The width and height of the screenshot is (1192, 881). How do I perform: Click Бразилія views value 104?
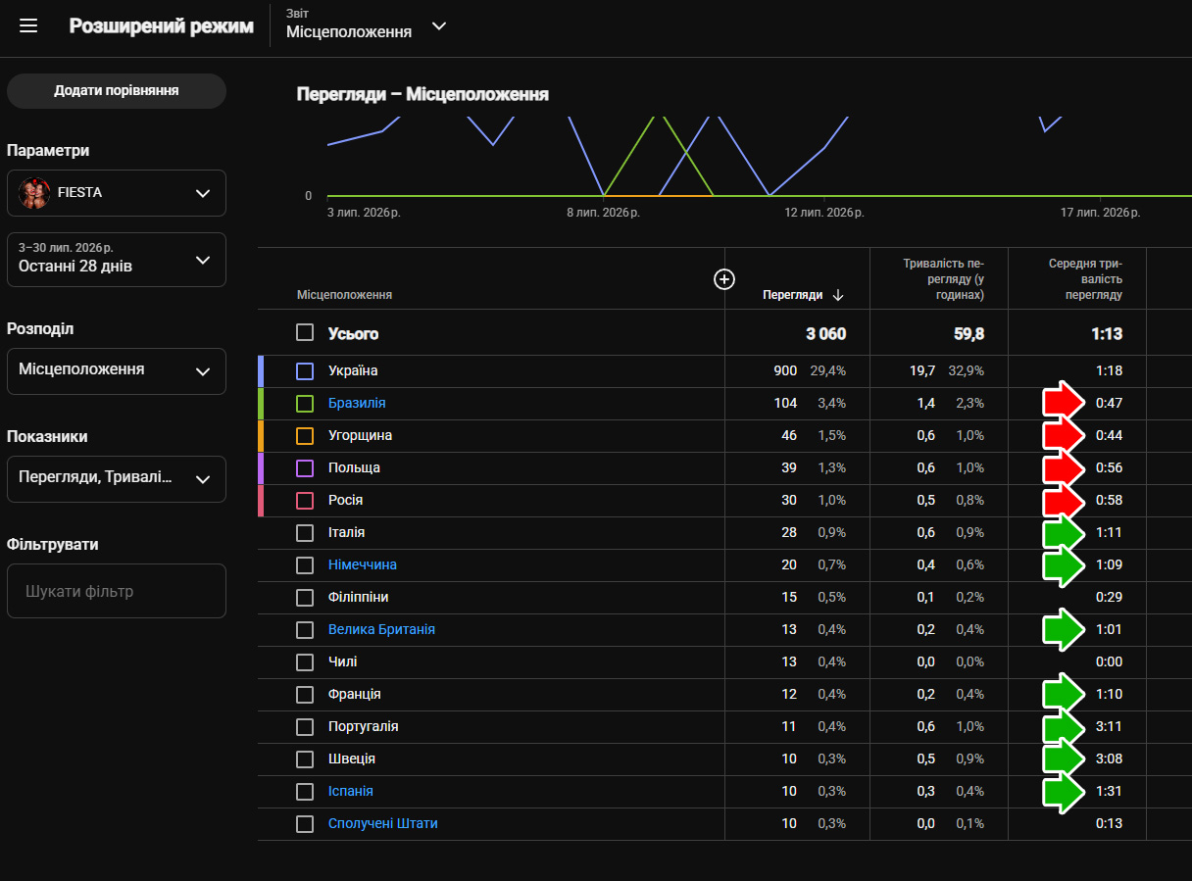784,403
